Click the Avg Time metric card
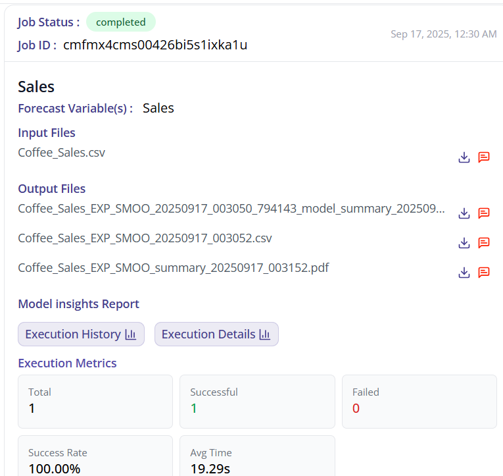This screenshot has height=476, width=503. click(x=257, y=458)
